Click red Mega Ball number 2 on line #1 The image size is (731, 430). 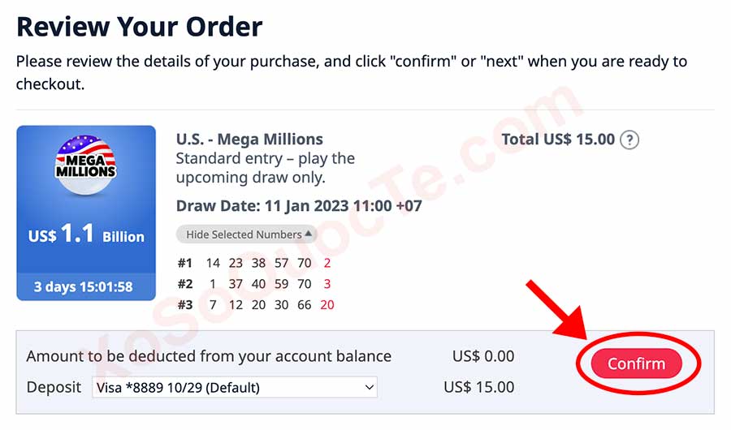point(327,263)
